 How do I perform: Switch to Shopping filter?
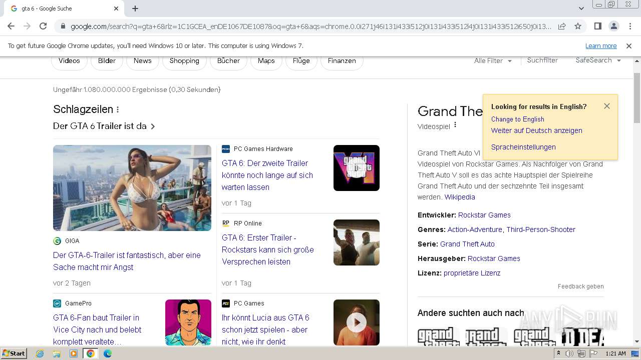coord(184,60)
